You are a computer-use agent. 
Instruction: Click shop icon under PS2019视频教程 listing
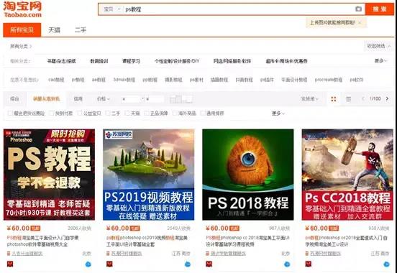pos(108,254)
